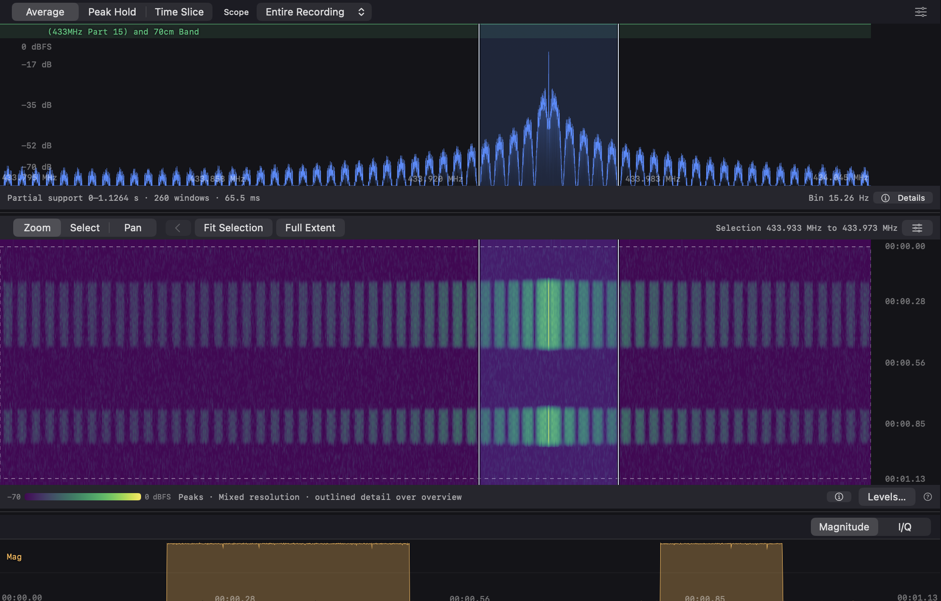Select the Zoom interaction mode
This screenshot has height=601, width=941.
(x=37, y=228)
